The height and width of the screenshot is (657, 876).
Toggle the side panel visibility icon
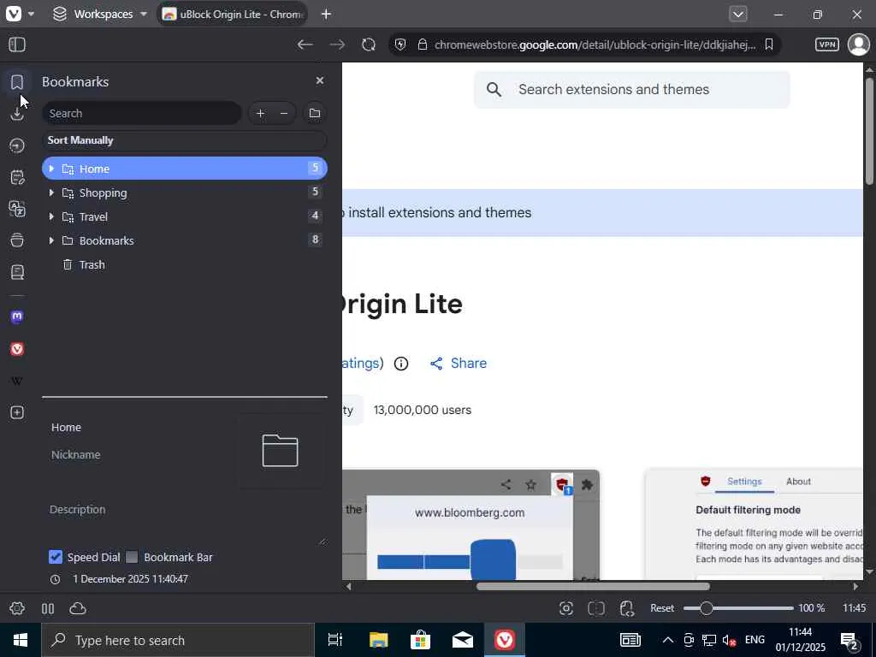(x=17, y=44)
